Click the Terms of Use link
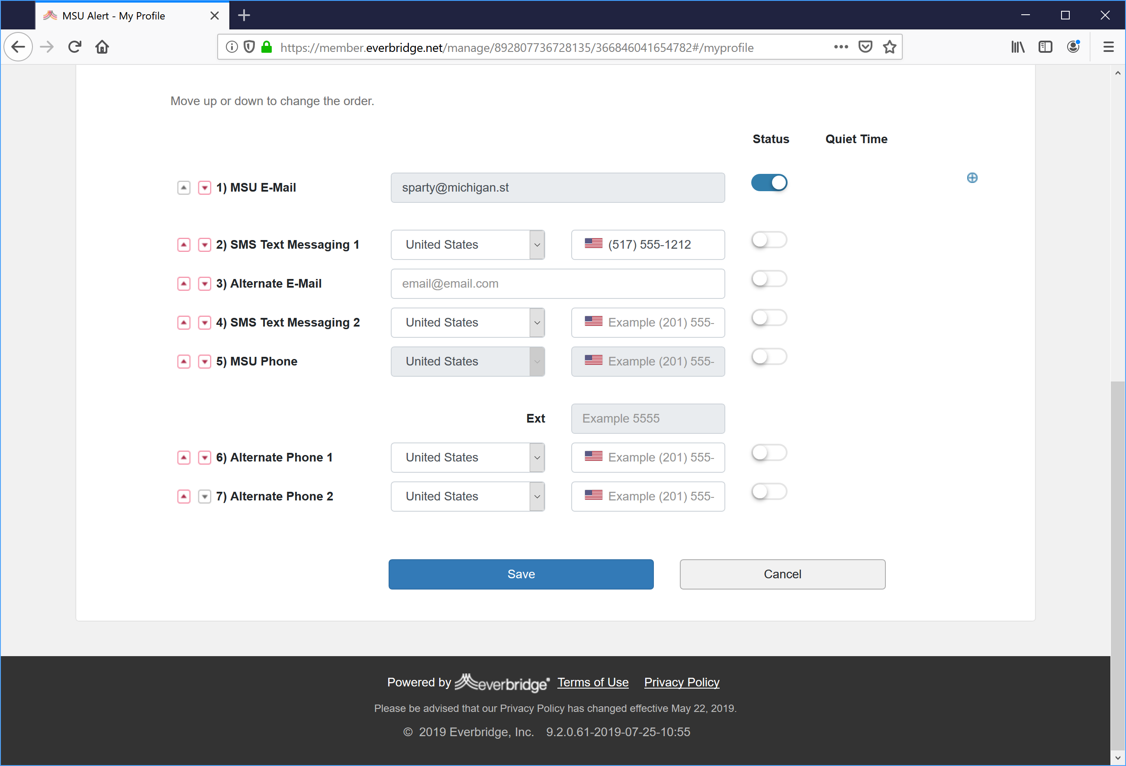 click(x=593, y=681)
